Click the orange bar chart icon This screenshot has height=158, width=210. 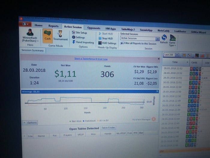(202, 56)
